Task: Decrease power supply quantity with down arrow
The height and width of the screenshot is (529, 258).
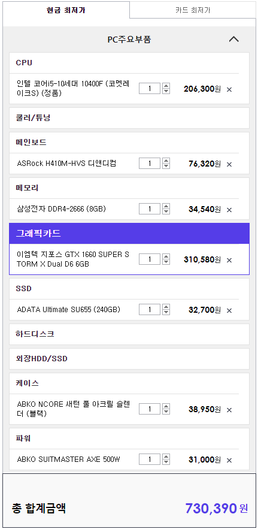Action: (x=166, y=462)
